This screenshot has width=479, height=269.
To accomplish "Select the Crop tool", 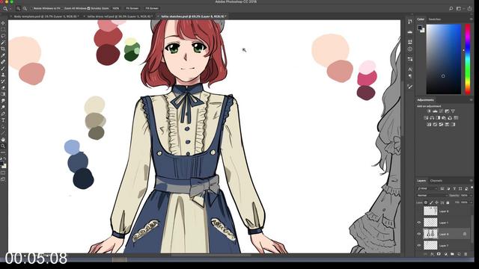I will 3,49.
